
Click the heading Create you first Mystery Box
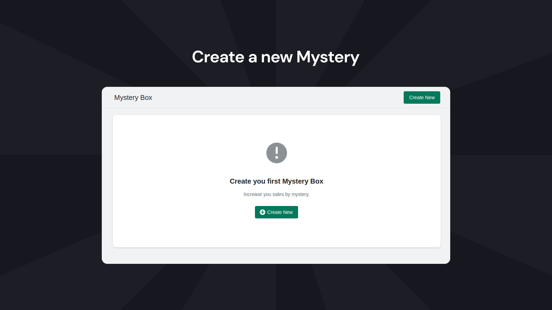point(276,181)
